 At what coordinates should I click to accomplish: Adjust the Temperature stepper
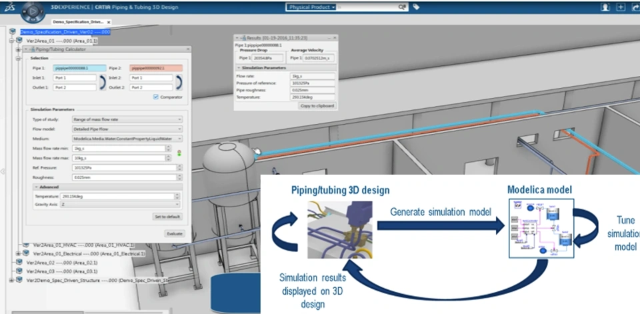coord(177,197)
